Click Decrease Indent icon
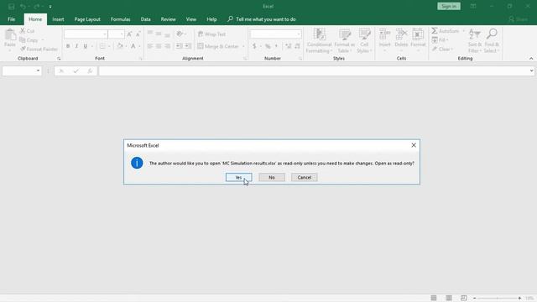The image size is (537, 302). click(x=179, y=46)
